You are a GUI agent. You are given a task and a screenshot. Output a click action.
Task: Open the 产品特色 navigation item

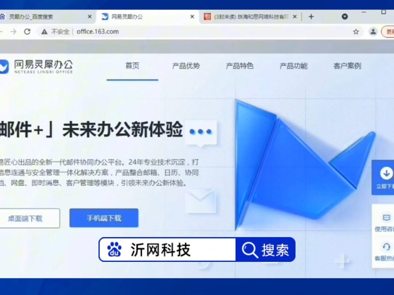[240, 66]
